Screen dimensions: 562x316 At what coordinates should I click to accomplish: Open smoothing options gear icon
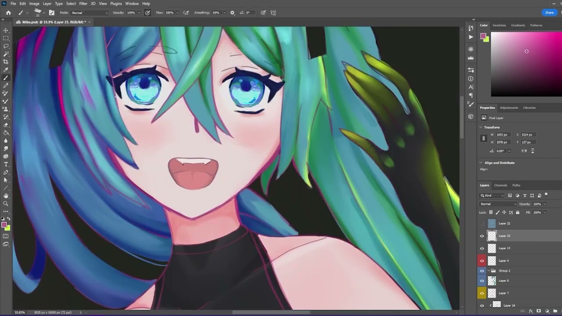232,13
